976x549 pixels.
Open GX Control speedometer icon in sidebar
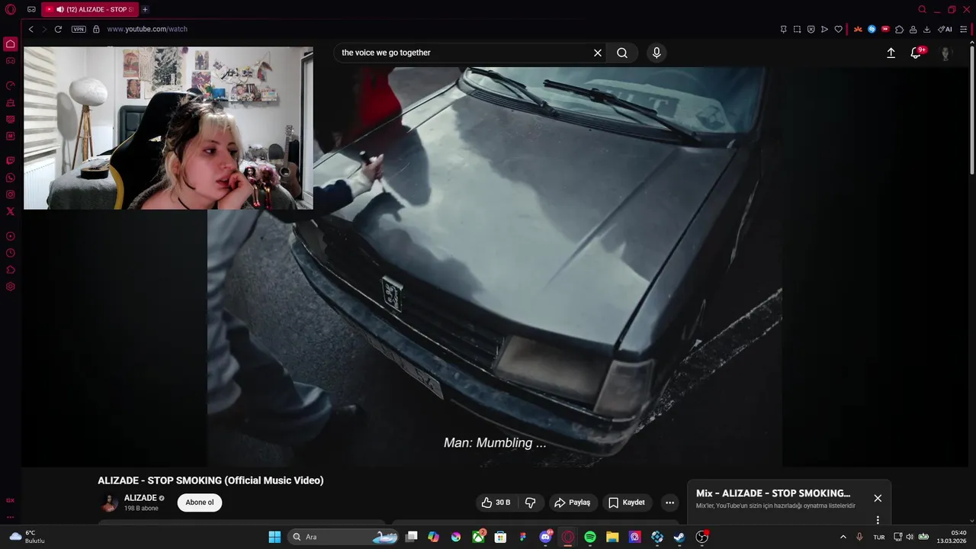(11, 85)
